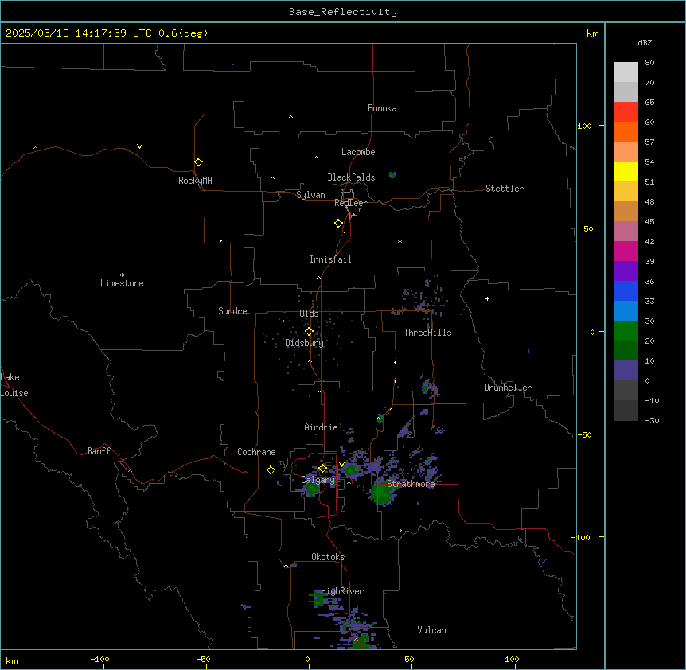Click the Didsbury town label
686x670 pixels.
[305, 343]
